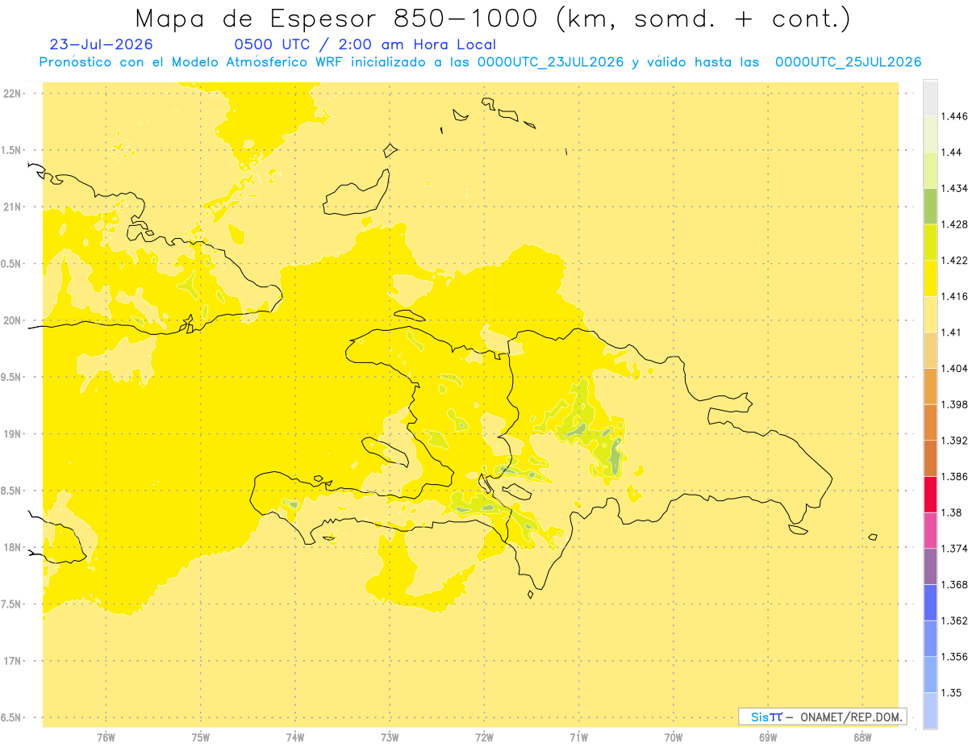
Task: Click the red 1.38–1.386 legend swatch
Action: [930, 495]
